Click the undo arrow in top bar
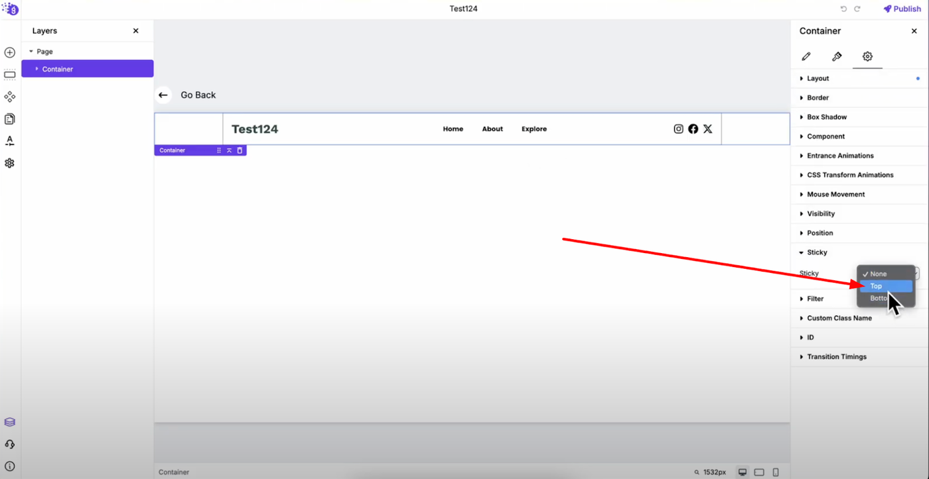Screen dimensions: 929x479 tap(843, 9)
